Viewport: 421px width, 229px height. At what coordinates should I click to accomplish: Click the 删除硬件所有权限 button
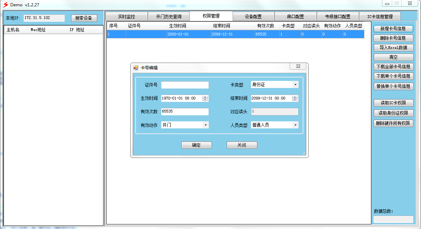pyautogui.click(x=393, y=123)
